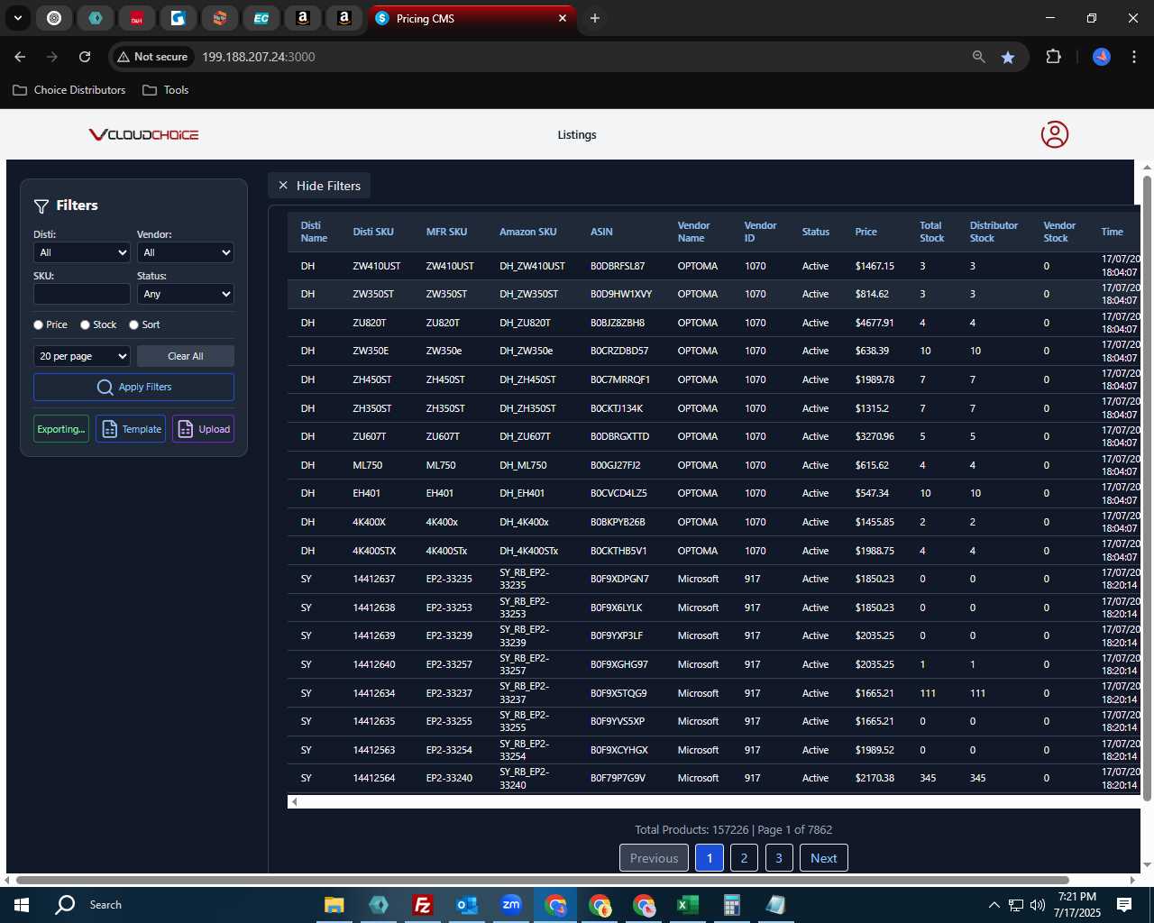
Task: Go to page 2
Action: pyautogui.click(x=744, y=858)
